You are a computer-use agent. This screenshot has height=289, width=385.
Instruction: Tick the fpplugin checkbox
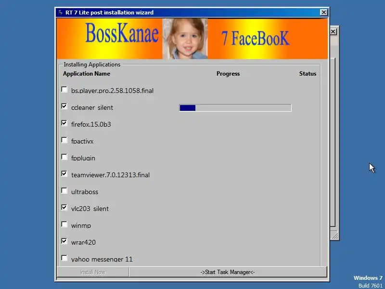(x=64, y=157)
